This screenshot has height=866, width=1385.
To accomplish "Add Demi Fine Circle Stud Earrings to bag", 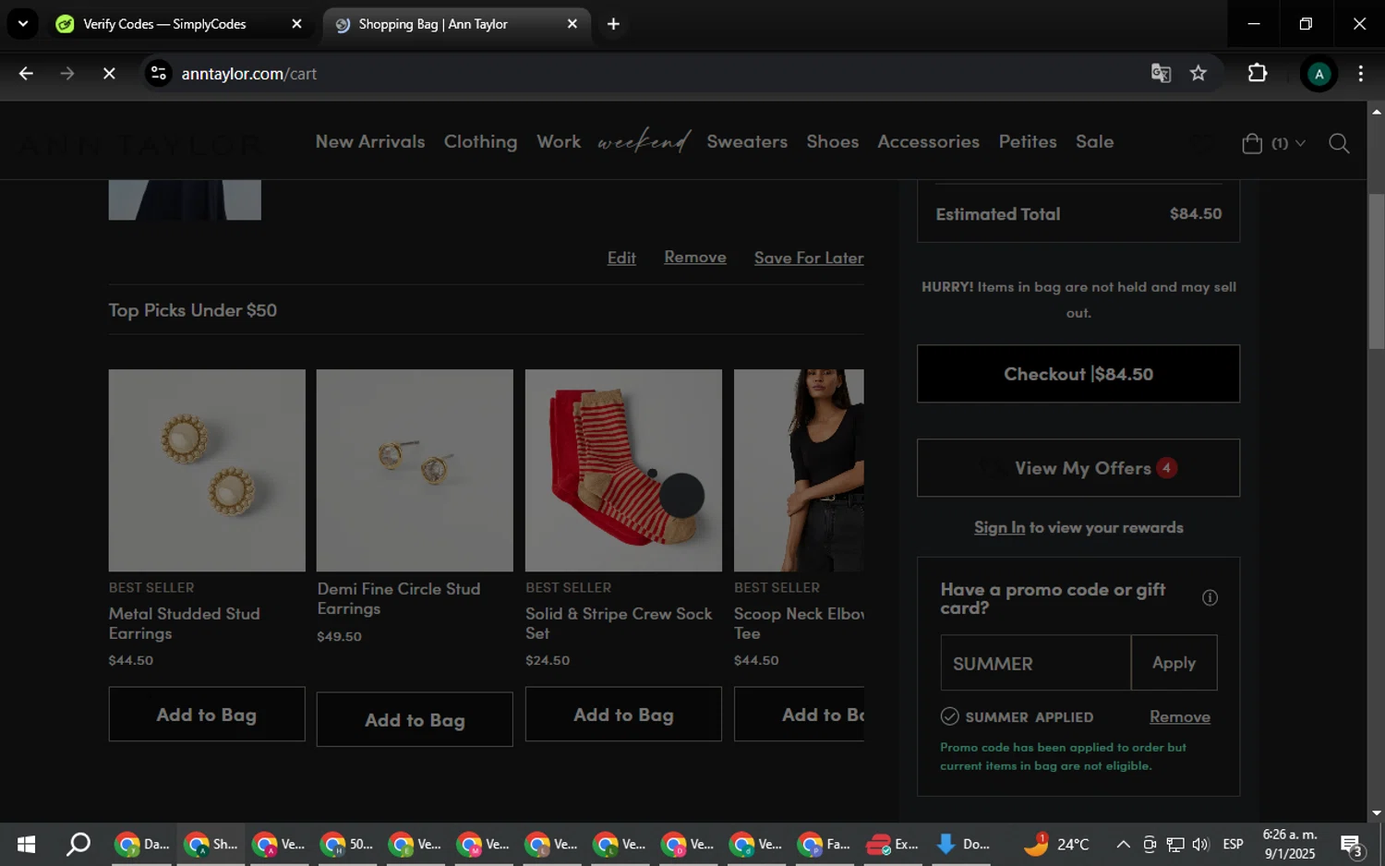I will 415,720.
